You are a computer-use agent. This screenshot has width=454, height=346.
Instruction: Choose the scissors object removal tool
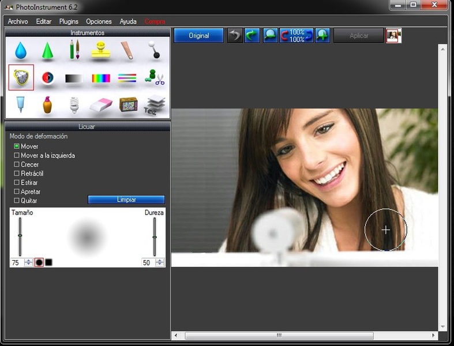point(155,77)
